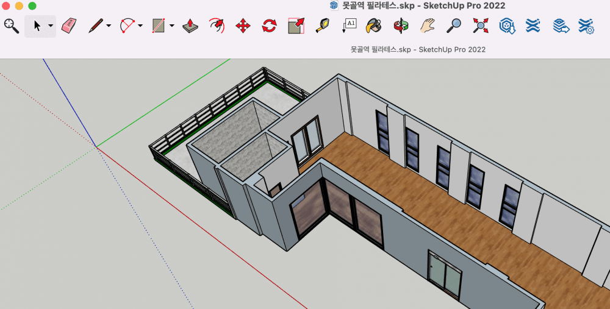Click the green full-screen window button
This screenshot has width=610, height=309.
tap(32, 6)
